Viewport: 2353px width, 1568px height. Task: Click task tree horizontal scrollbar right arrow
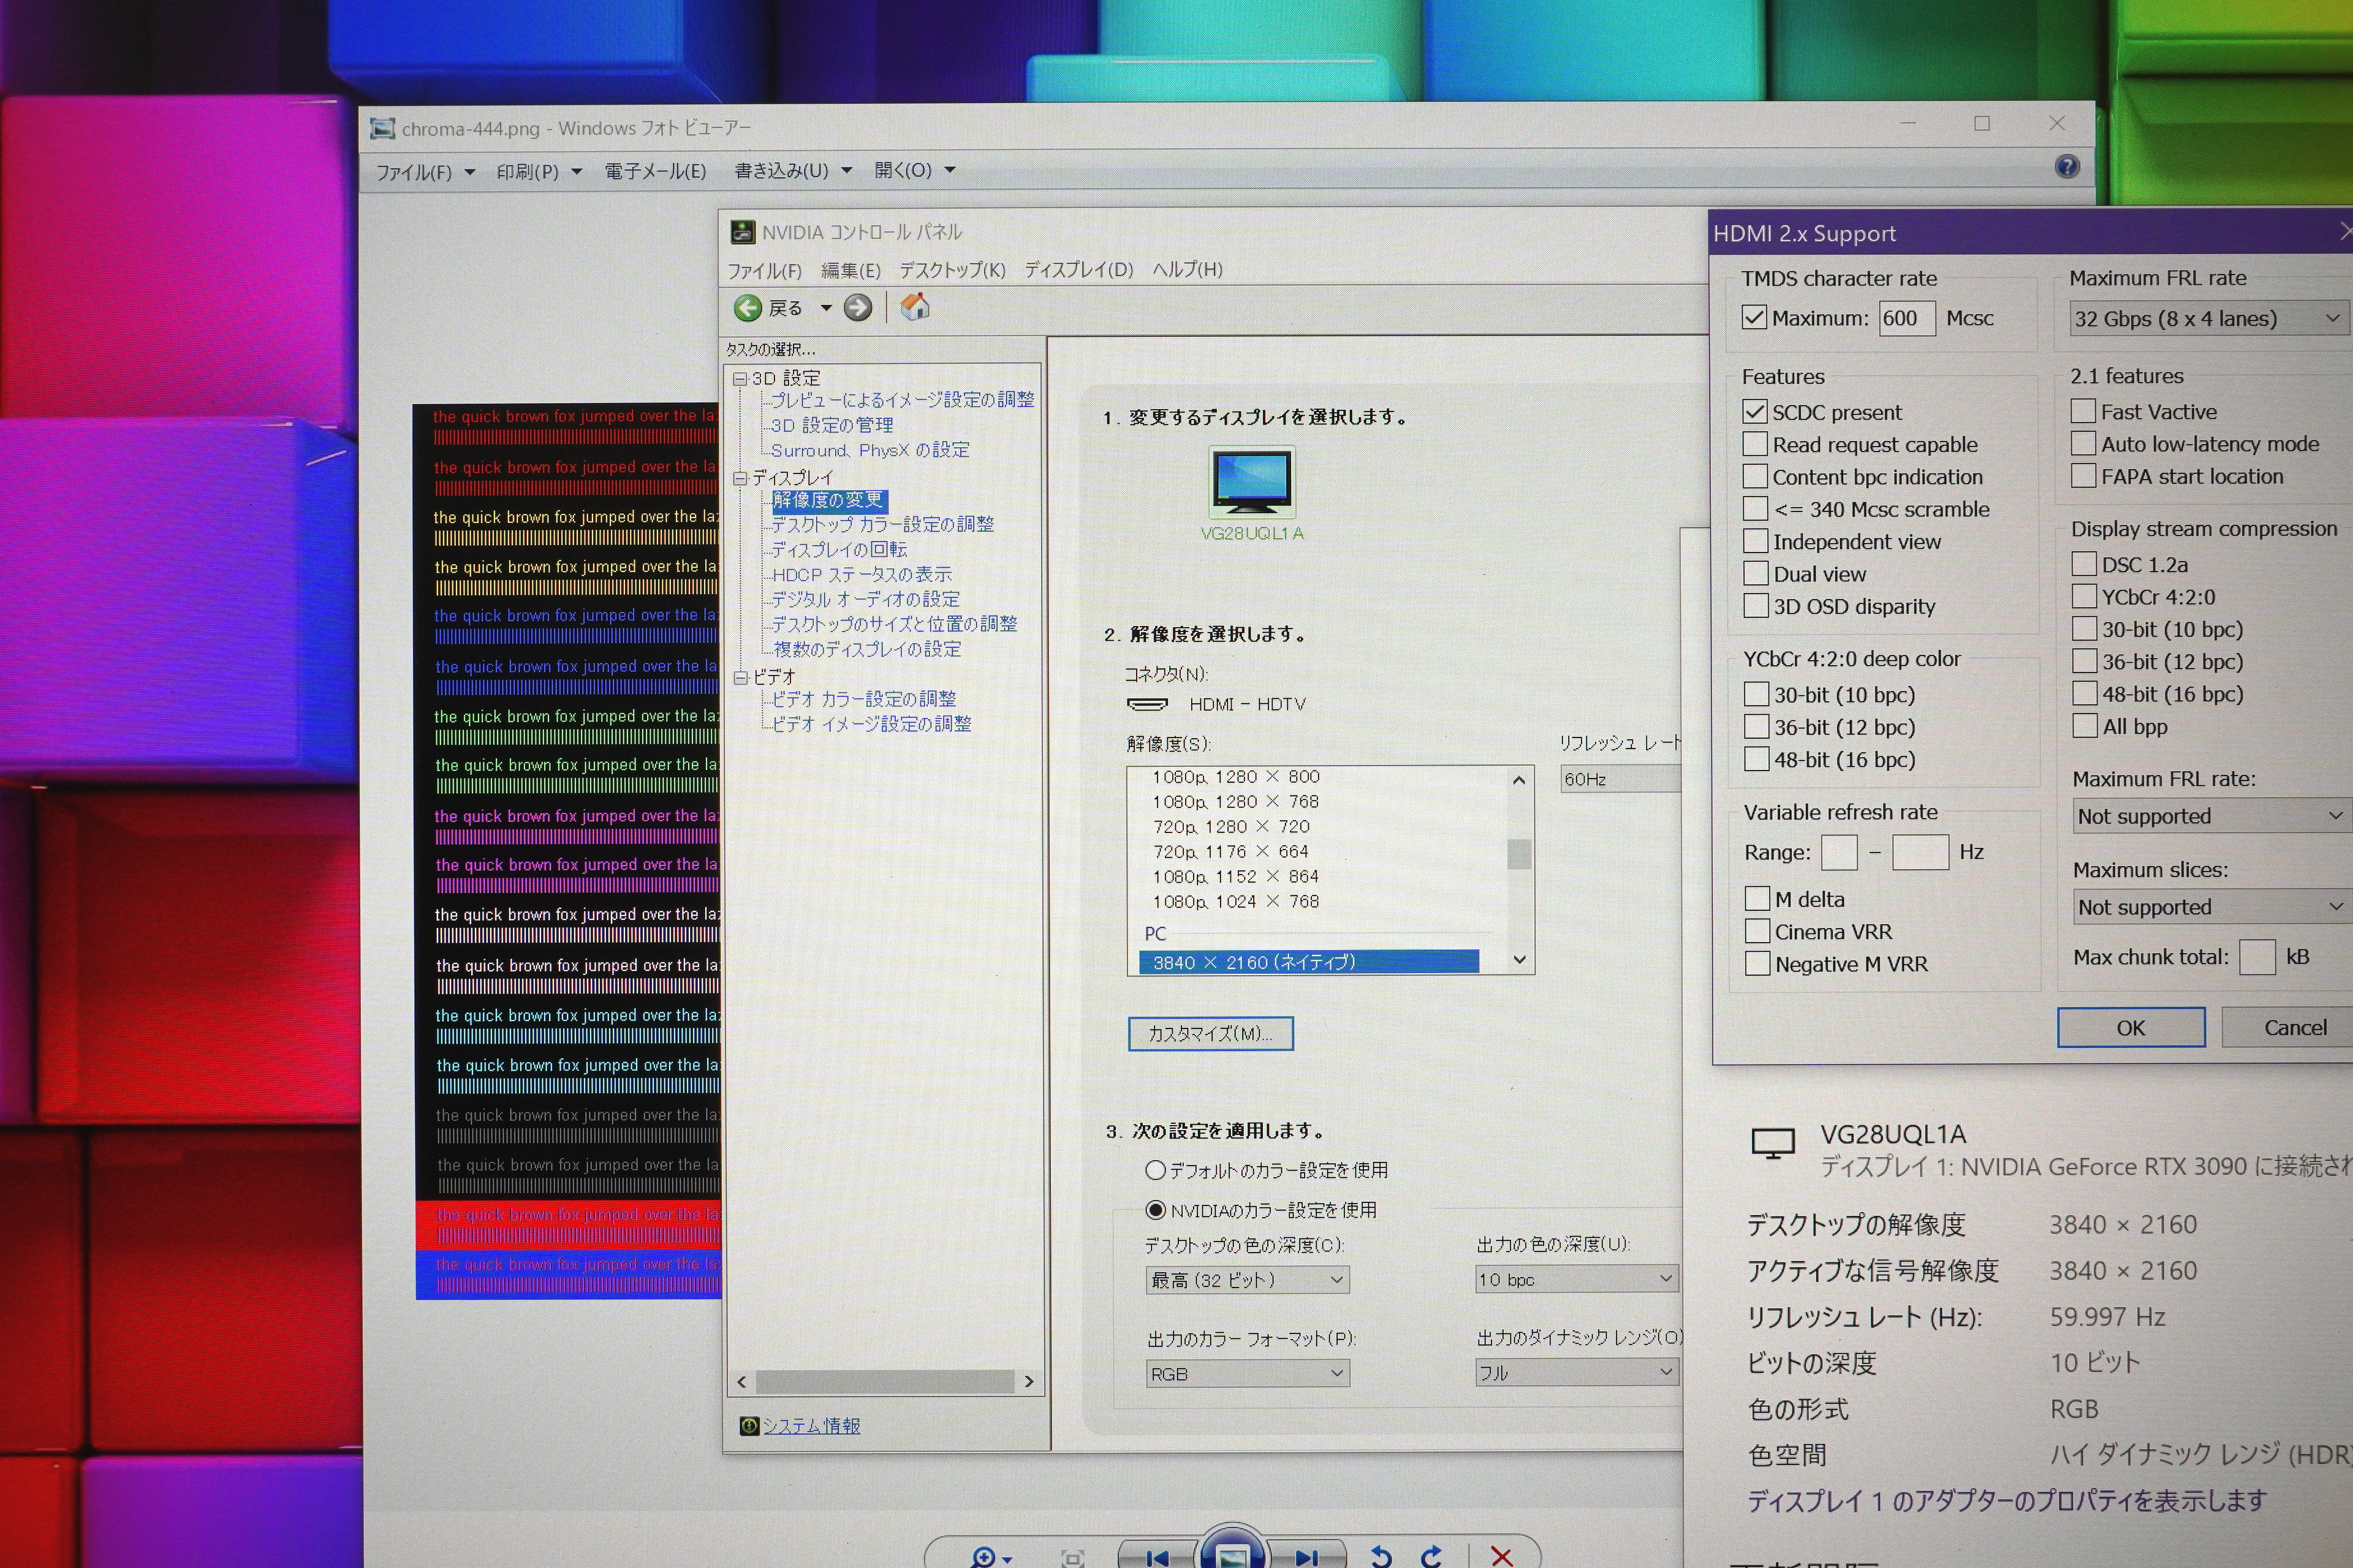[1028, 1382]
